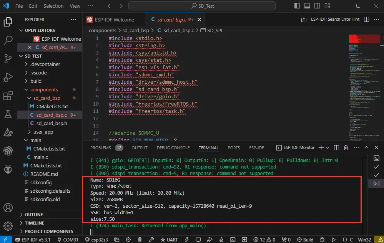Kill the terminal with trash icon

coord(346,148)
